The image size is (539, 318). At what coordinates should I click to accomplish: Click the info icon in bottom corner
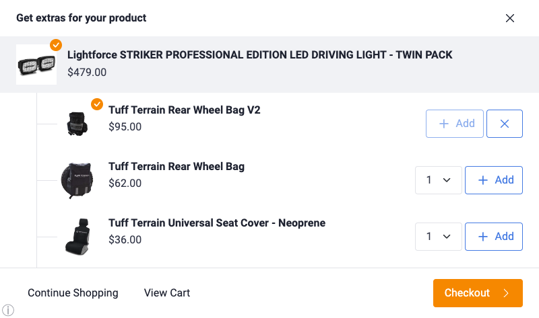click(x=8, y=310)
